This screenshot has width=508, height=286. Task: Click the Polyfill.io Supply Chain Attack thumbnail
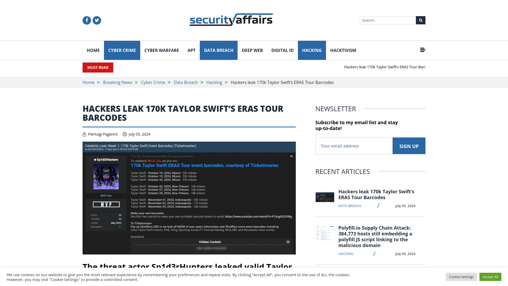click(x=324, y=233)
